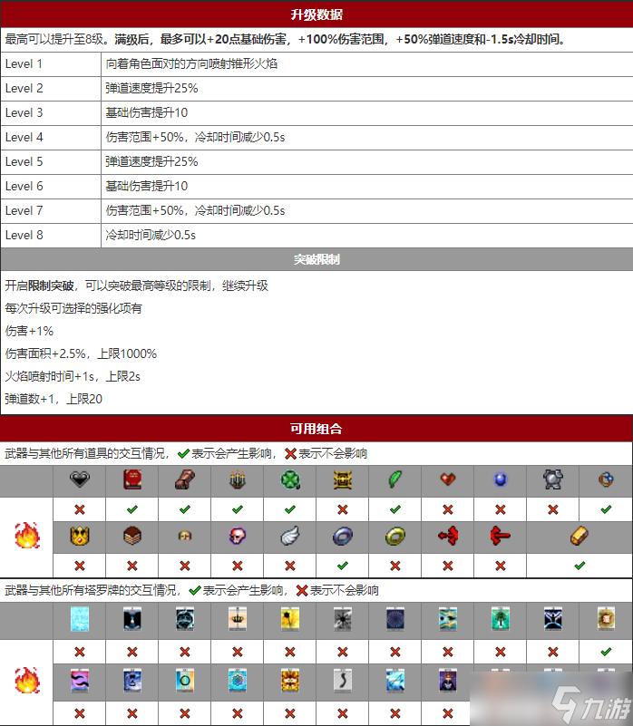Click the small Stone Mask icon
This screenshot has width=633, height=726.
tap(185, 537)
